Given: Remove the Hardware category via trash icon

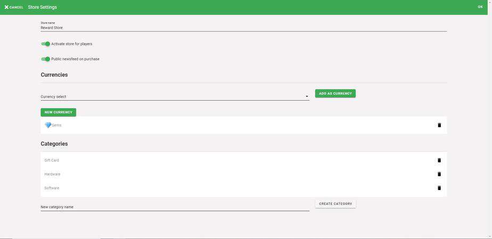Looking at the screenshot, I should pos(439,174).
